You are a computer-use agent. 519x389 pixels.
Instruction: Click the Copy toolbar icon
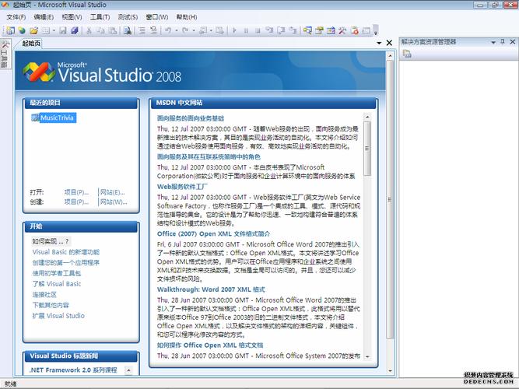(x=100, y=30)
